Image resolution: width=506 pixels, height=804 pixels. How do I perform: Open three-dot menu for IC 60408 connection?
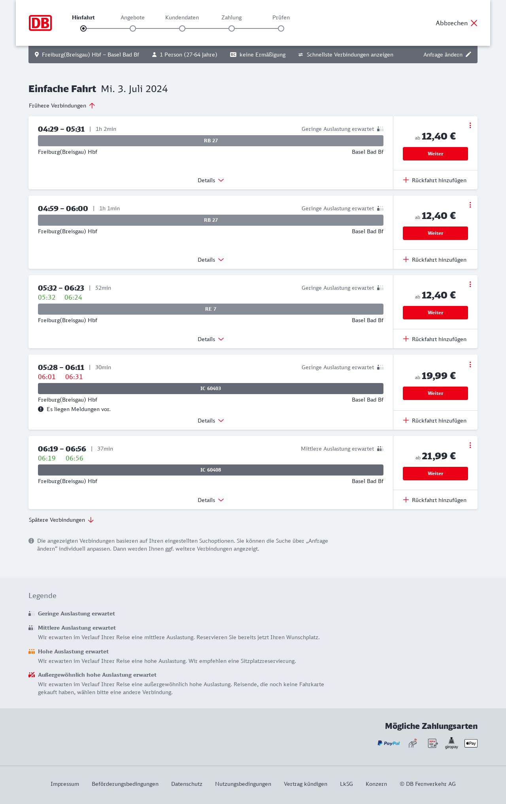point(470,445)
